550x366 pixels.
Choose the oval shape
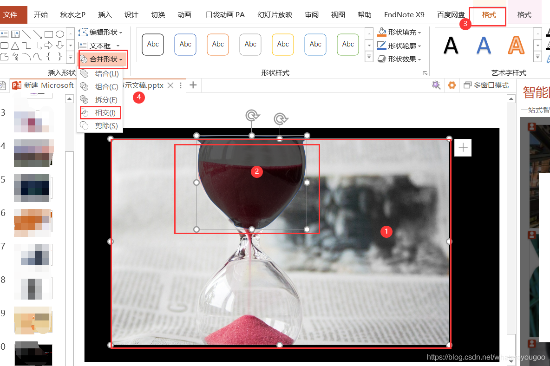[x=60, y=34]
